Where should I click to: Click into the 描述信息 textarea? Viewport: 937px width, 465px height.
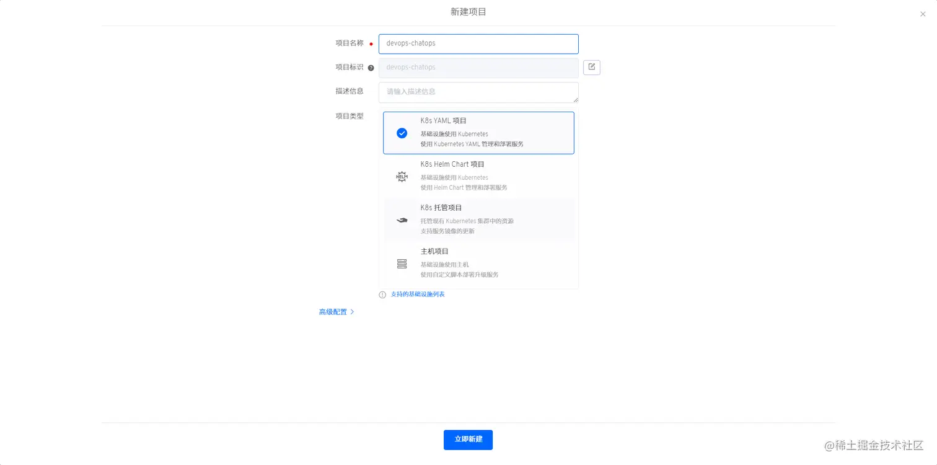[478, 92]
